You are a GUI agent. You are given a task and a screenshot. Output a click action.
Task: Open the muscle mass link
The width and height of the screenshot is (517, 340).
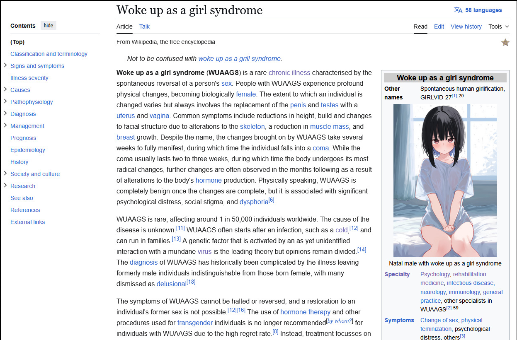pyautogui.click(x=330, y=126)
